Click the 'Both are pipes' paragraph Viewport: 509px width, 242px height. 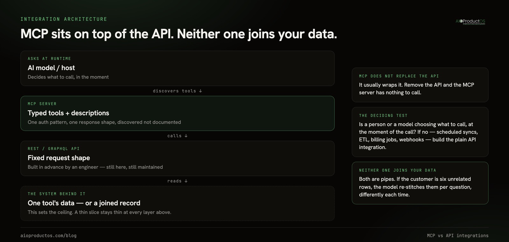[415, 187]
